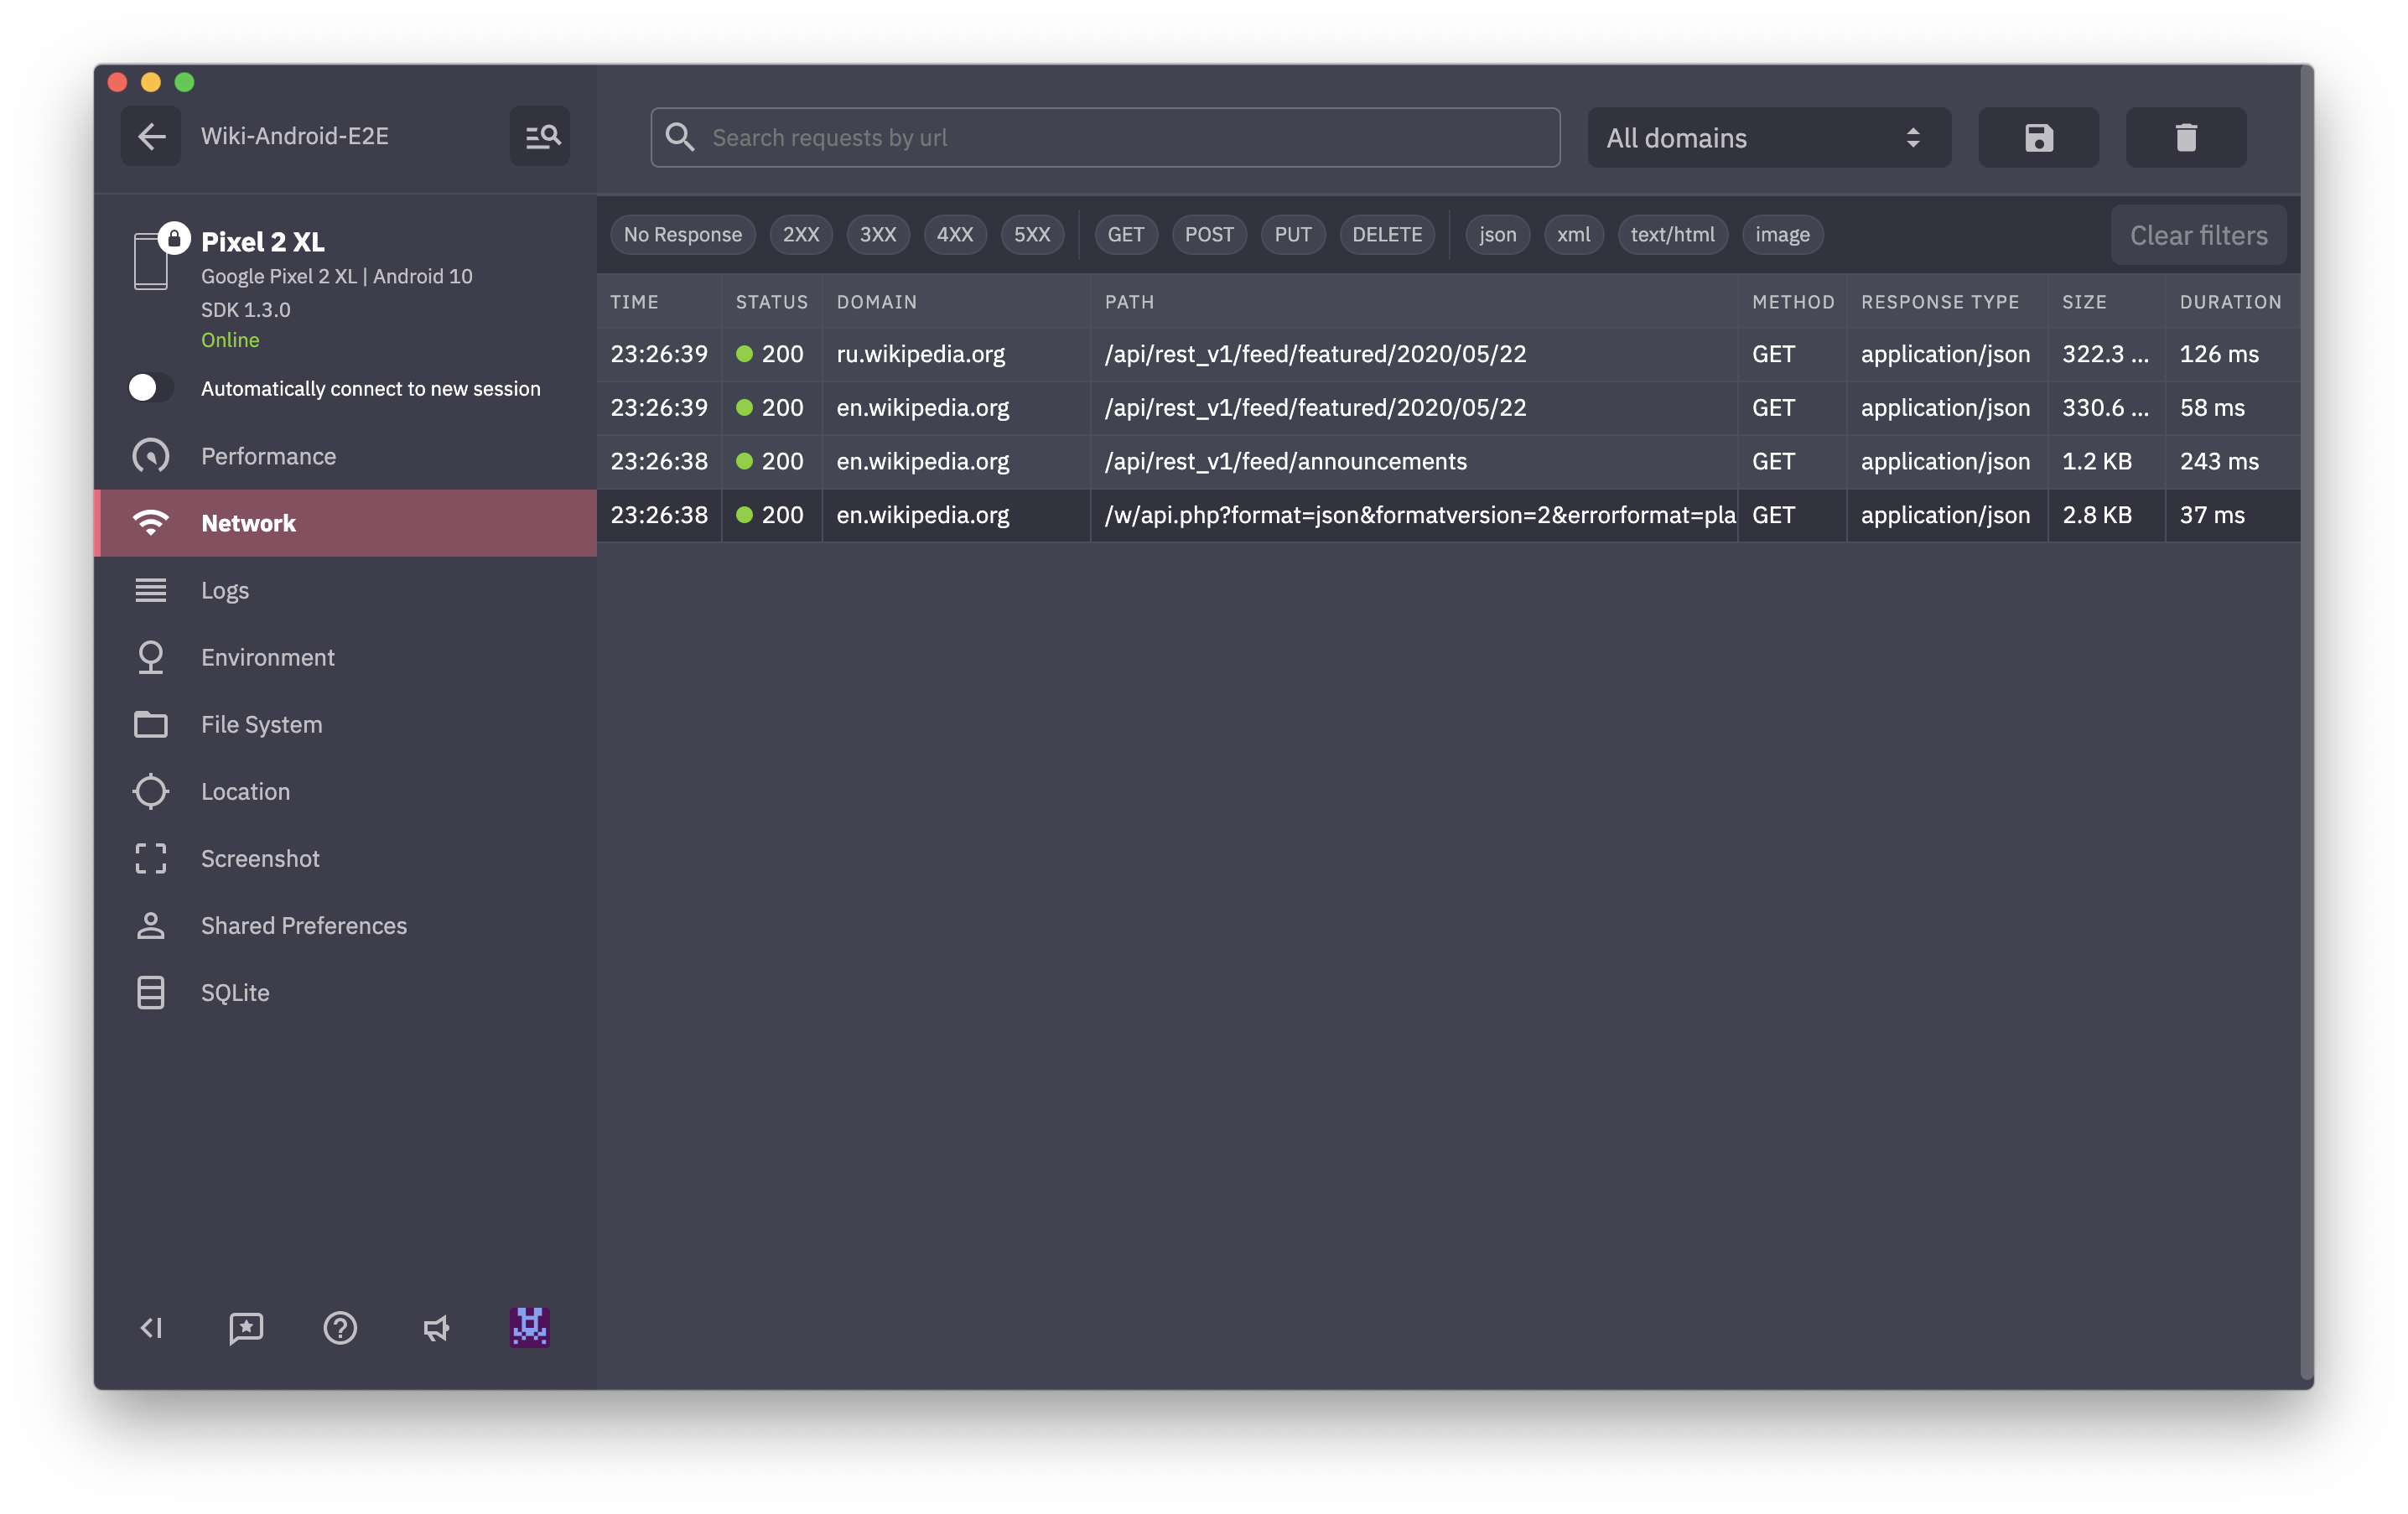Toggle the No Response filter

pyautogui.click(x=680, y=234)
